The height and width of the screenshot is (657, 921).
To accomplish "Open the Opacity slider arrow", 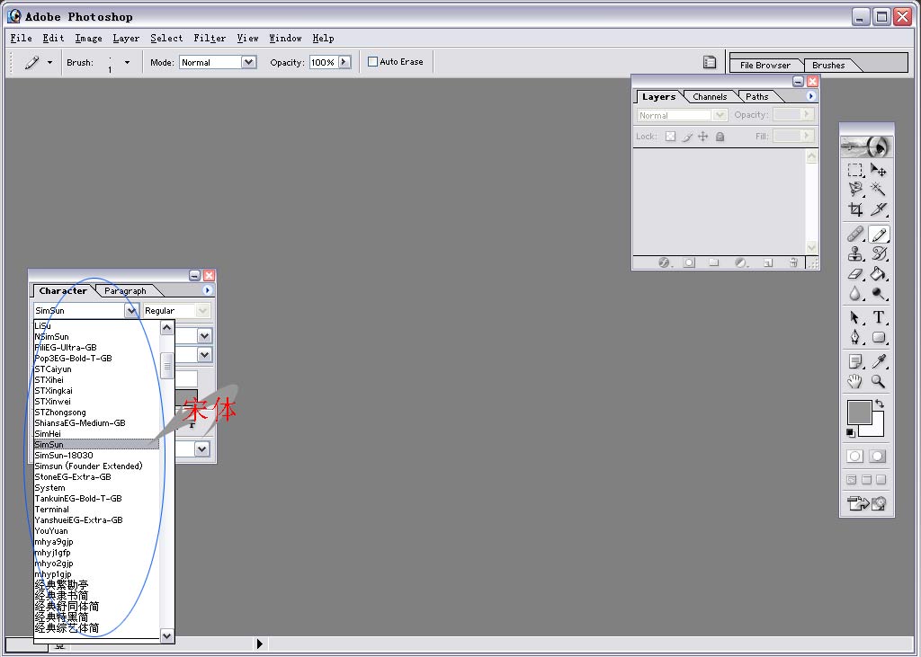I will click(344, 62).
